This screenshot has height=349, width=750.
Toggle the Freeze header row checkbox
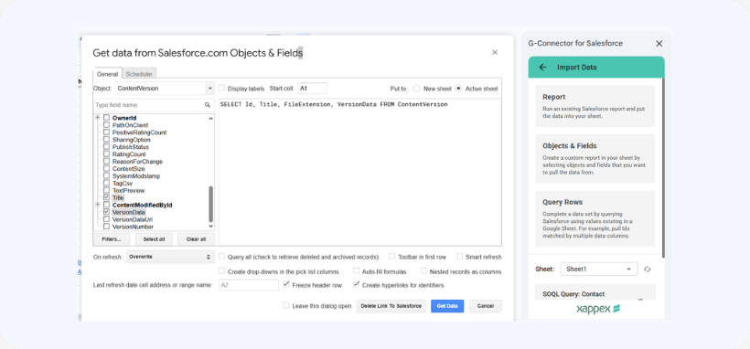286,284
